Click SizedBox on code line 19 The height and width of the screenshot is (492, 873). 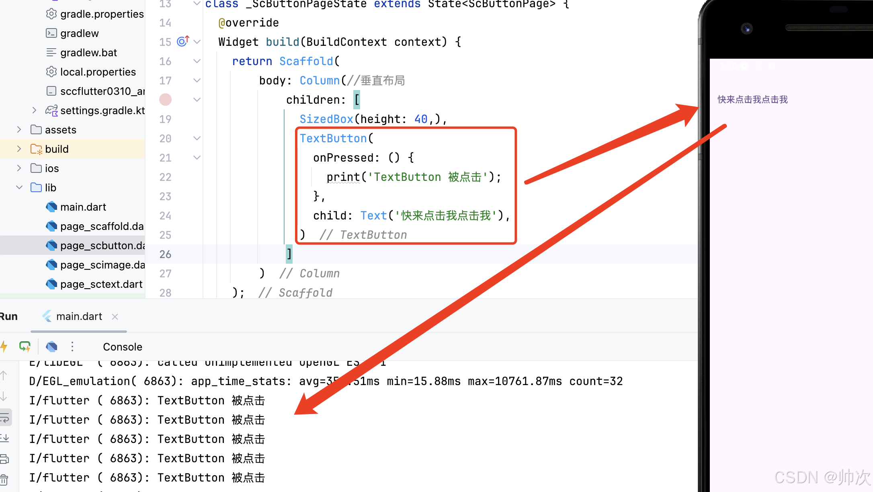coord(326,119)
